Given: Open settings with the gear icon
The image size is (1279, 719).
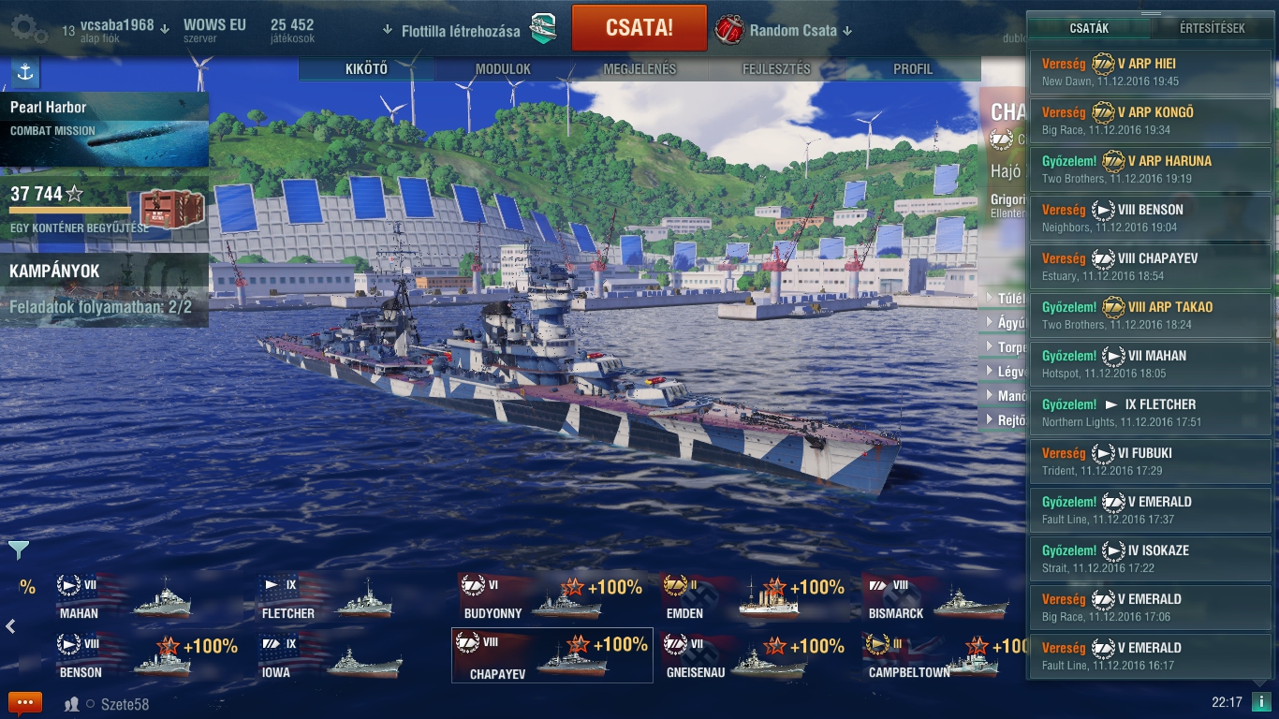Looking at the screenshot, I should 29,29.
